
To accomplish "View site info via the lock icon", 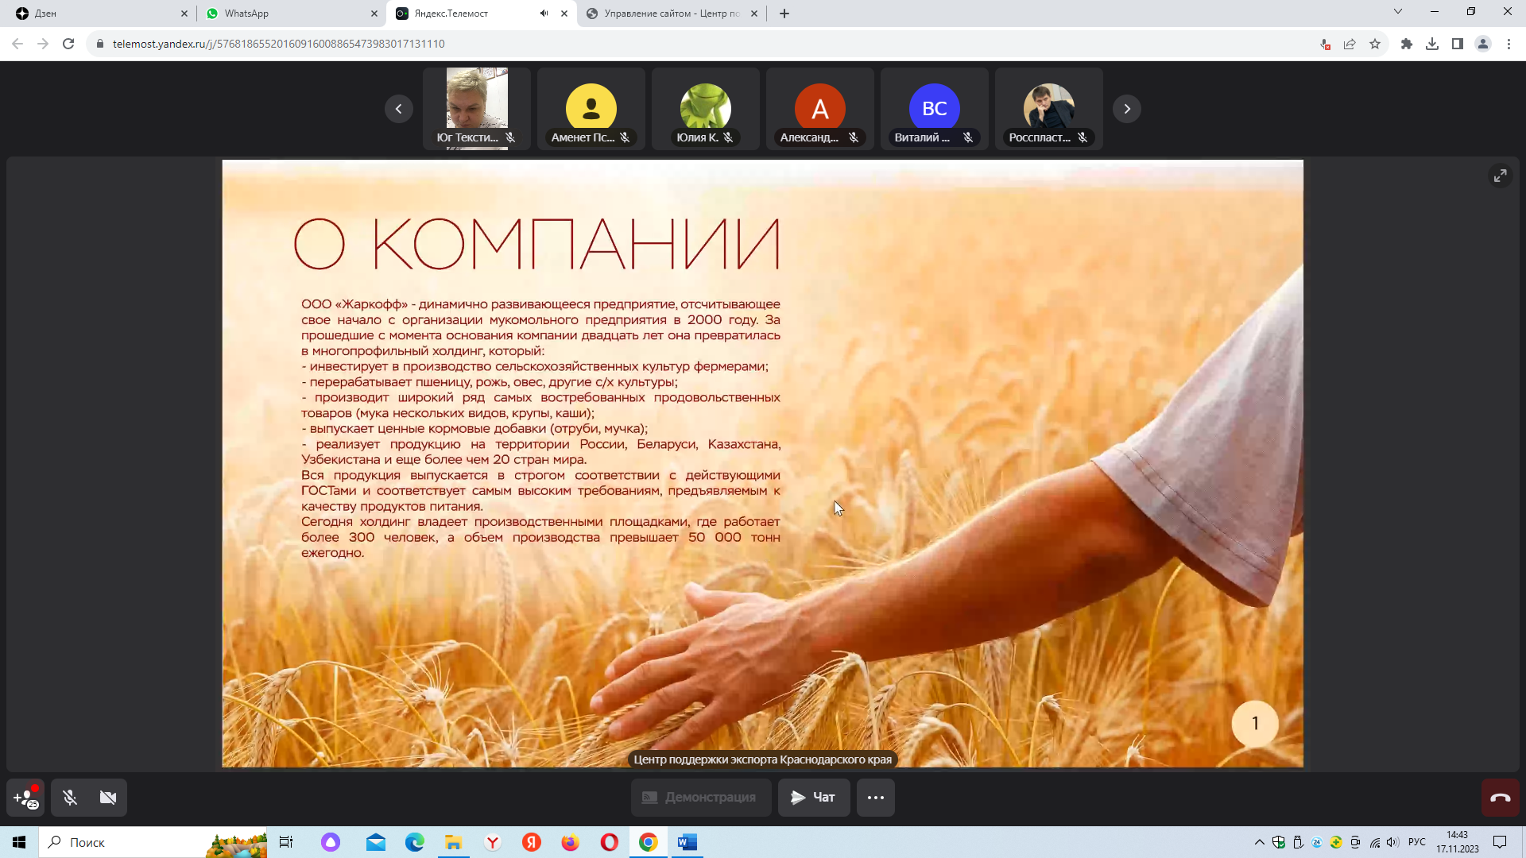I will tap(100, 44).
